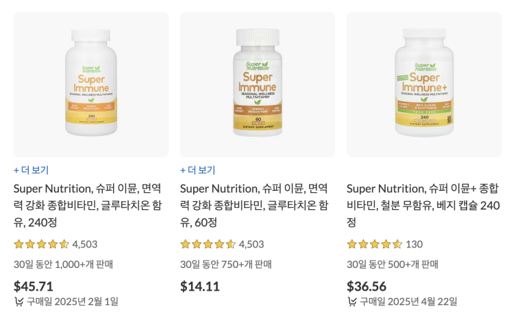Click the star rating of the Super Immune+ product

[x=374, y=244]
